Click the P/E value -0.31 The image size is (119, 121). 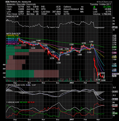pos(58,7)
